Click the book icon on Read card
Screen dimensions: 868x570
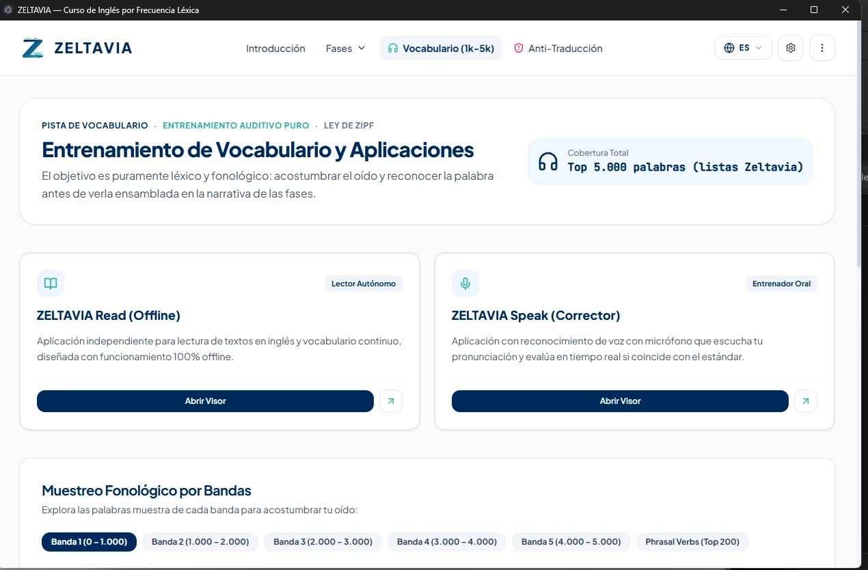[x=51, y=284]
